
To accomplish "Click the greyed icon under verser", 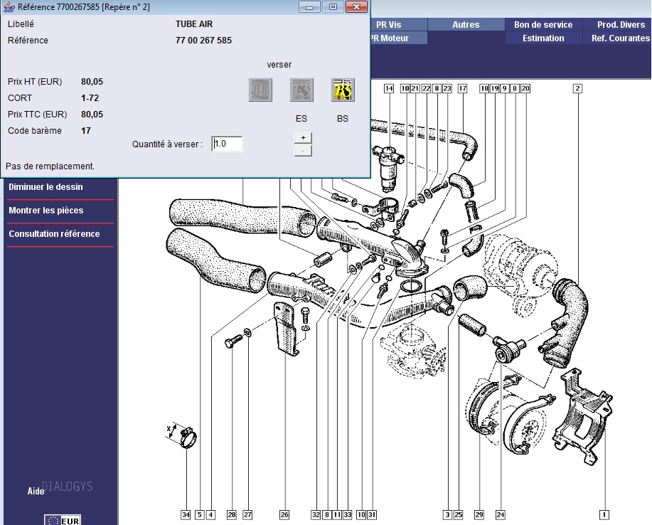I will (x=260, y=90).
